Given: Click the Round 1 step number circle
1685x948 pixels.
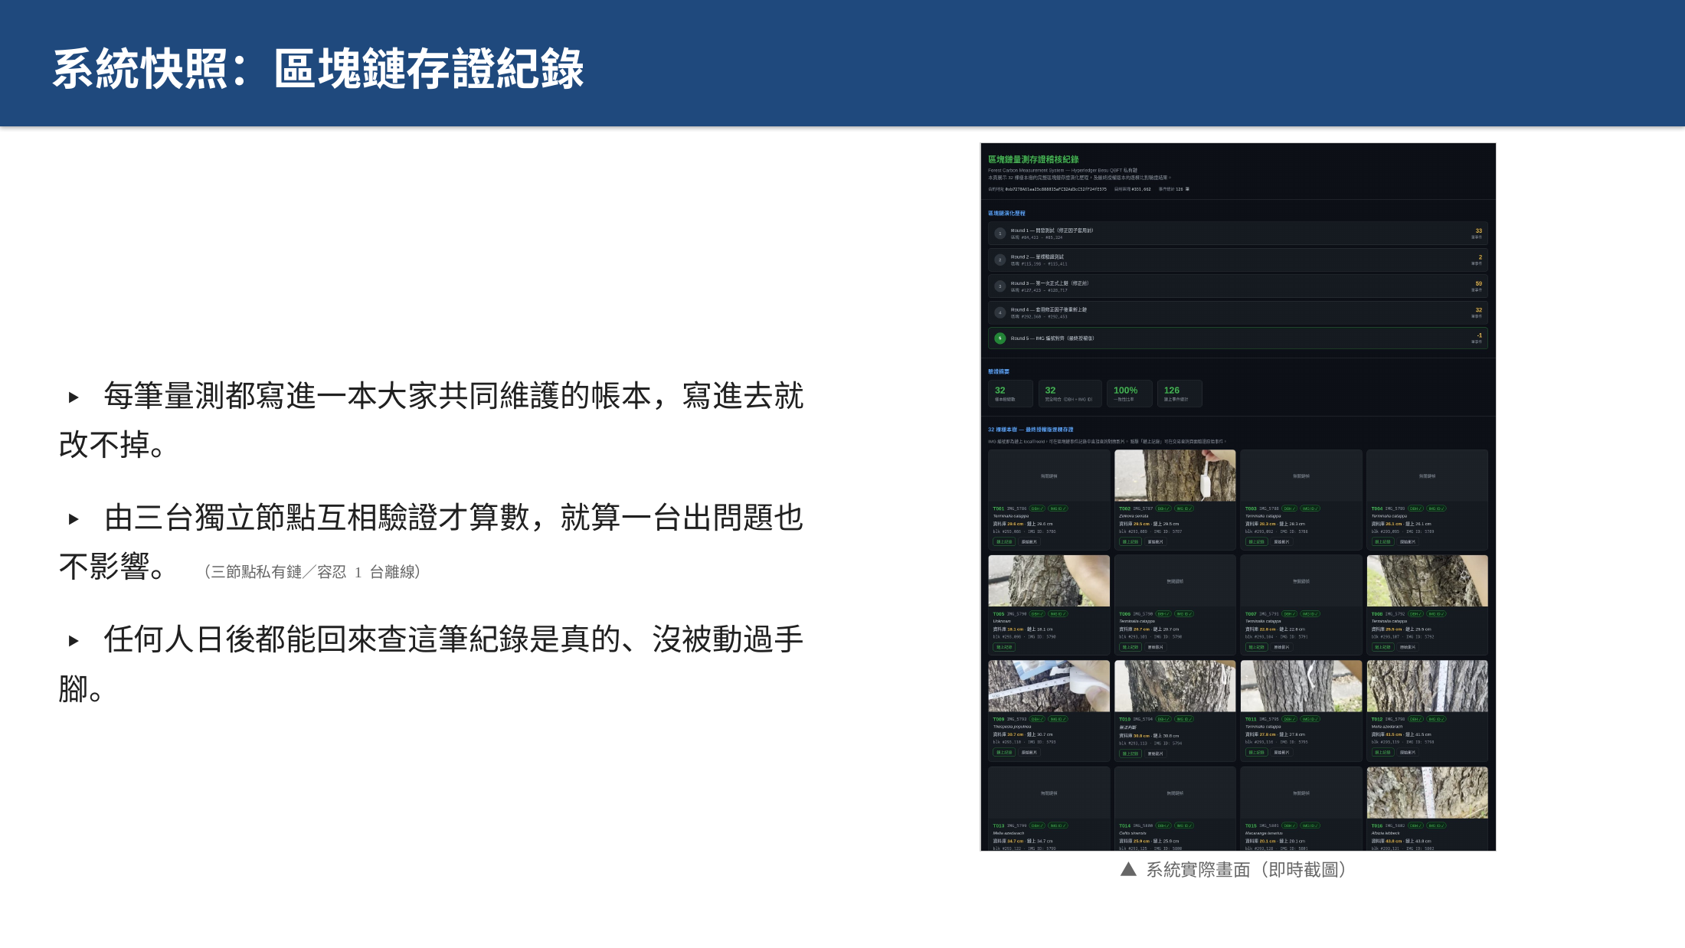Looking at the screenshot, I should click(x=1000, y=234).
